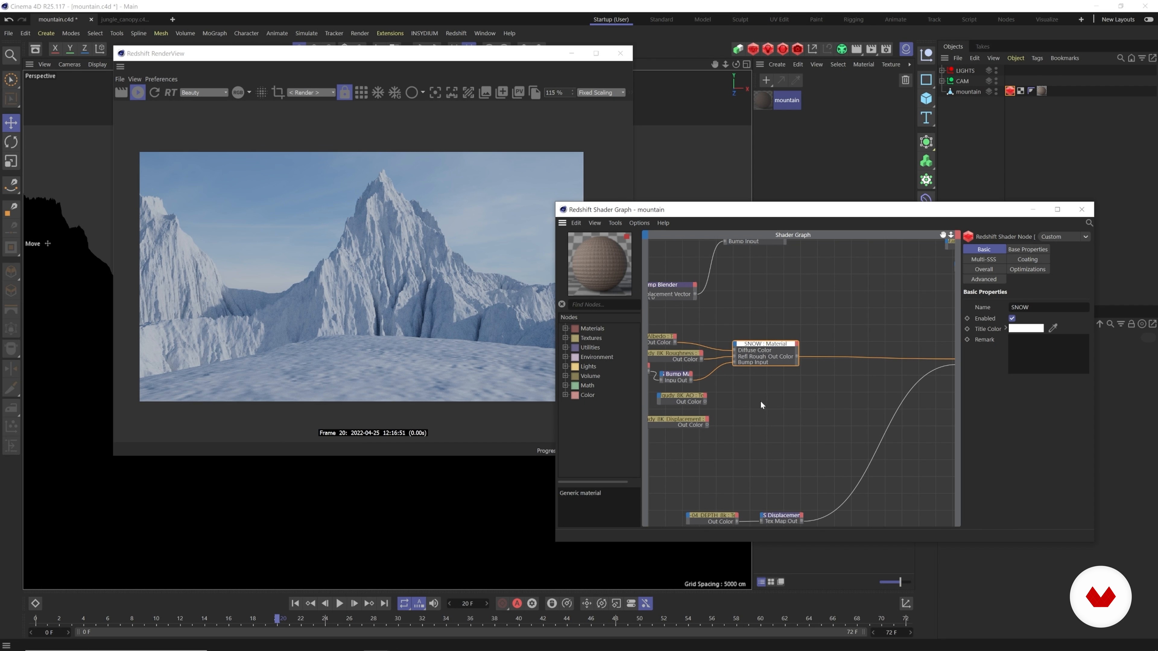The height and width of the screenshot is (651, 1158).
Task: Click the crop region icon in RenderView
Action: pos(278,93)
